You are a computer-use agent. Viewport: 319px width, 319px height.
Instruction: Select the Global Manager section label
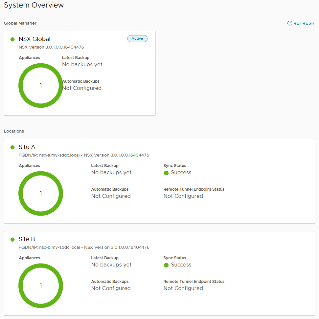click(20, 23)
